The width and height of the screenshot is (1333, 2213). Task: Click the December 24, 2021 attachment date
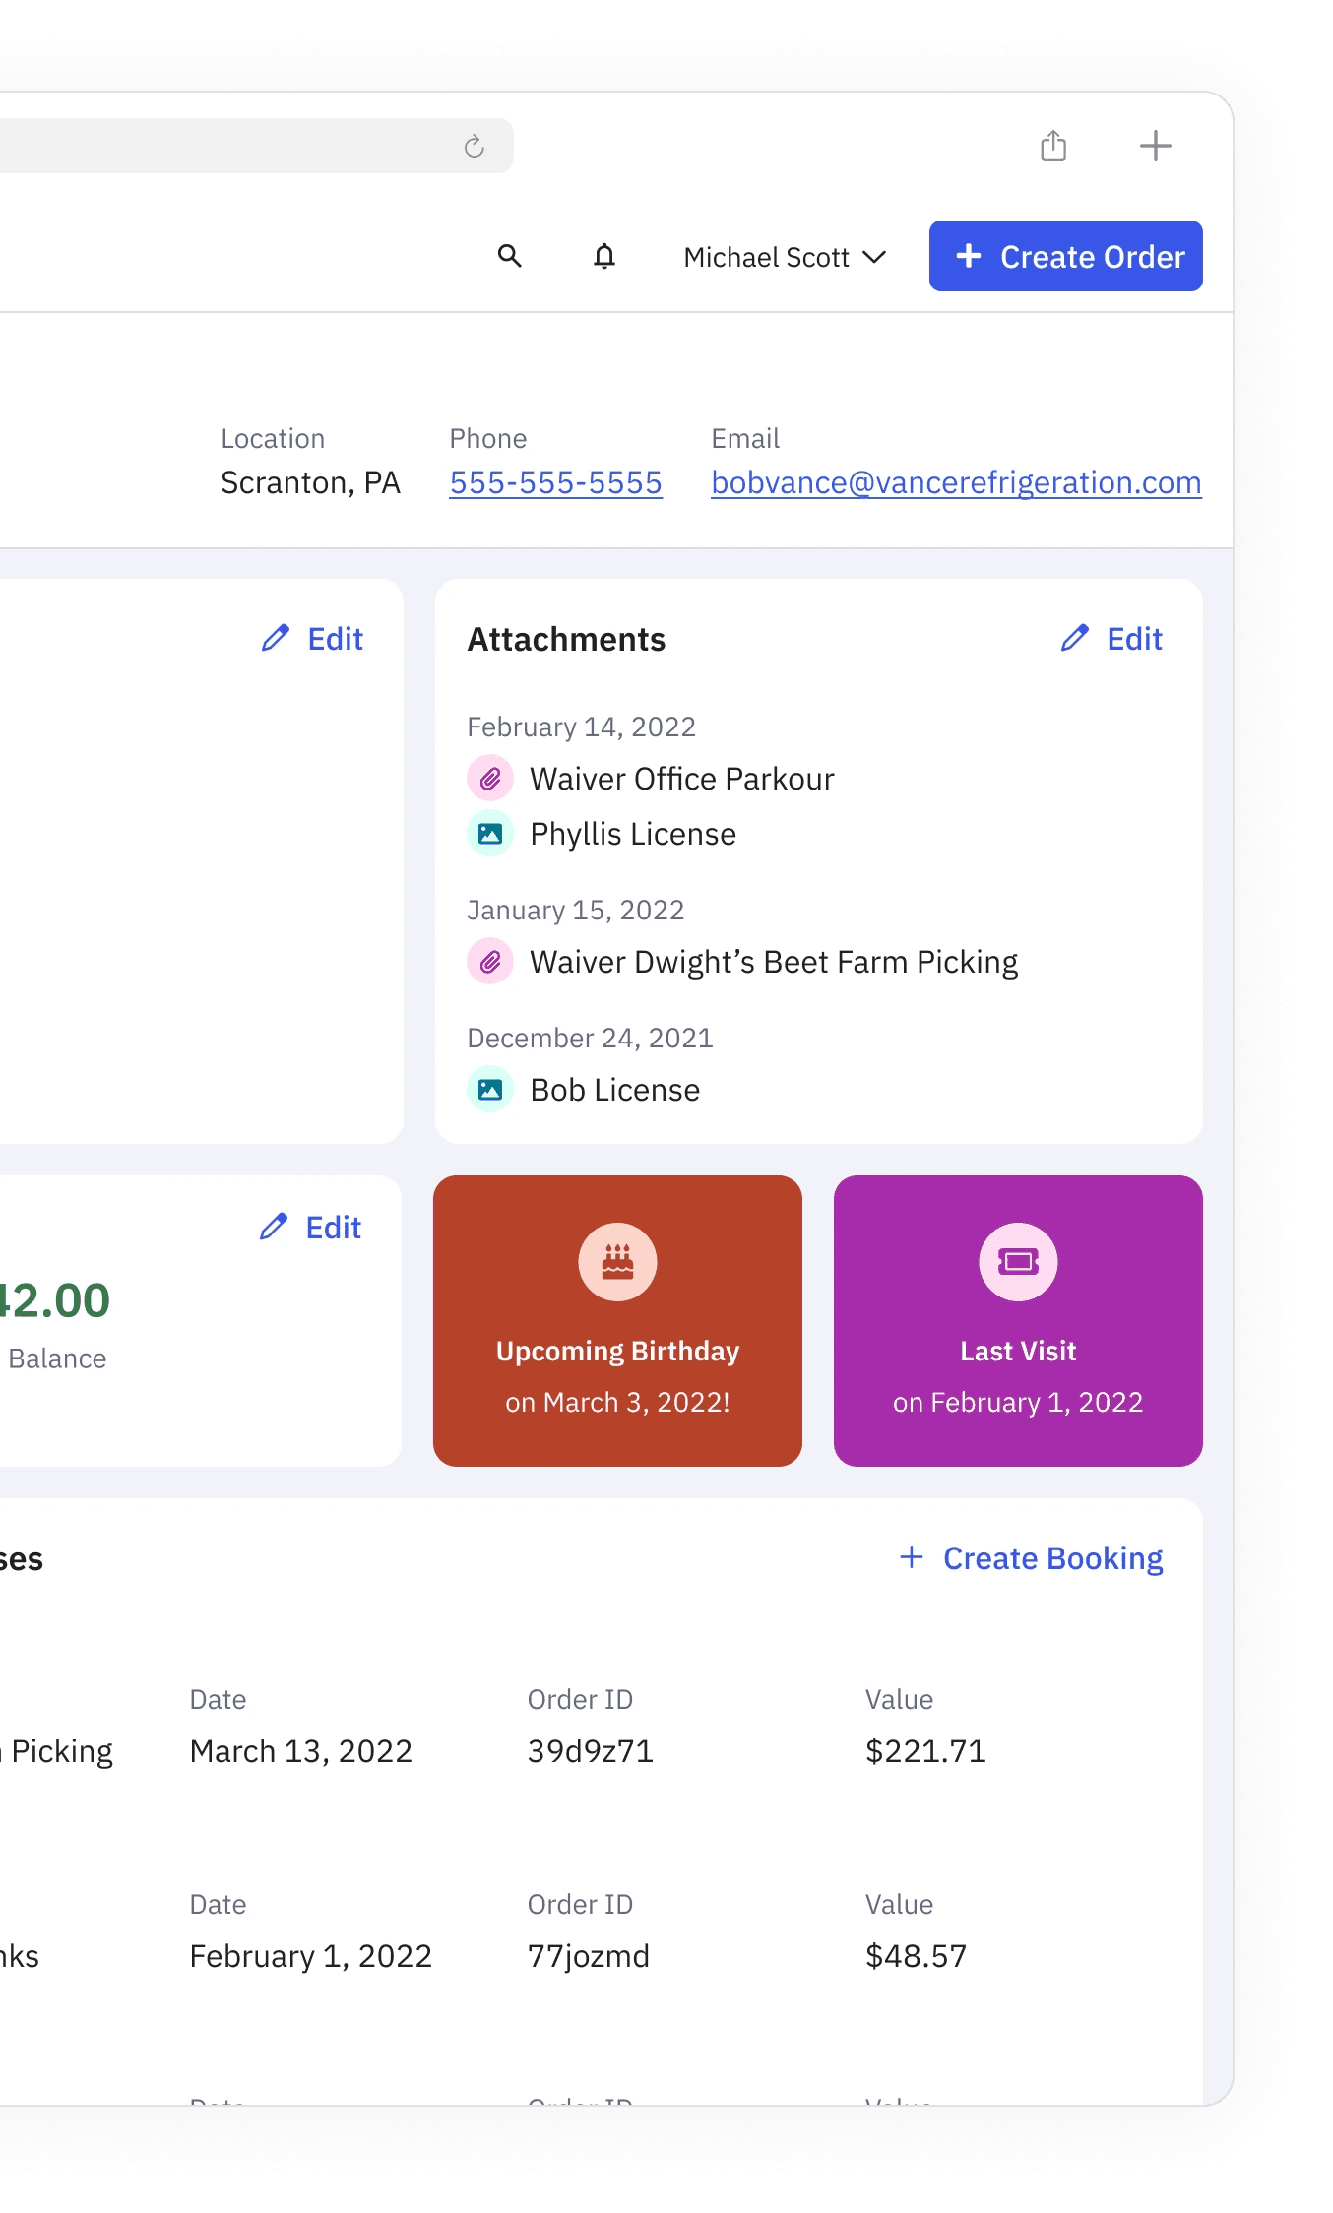pos(591,1038)
